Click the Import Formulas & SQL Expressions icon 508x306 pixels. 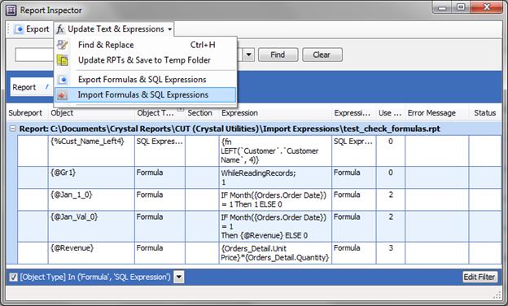point(62,95)
